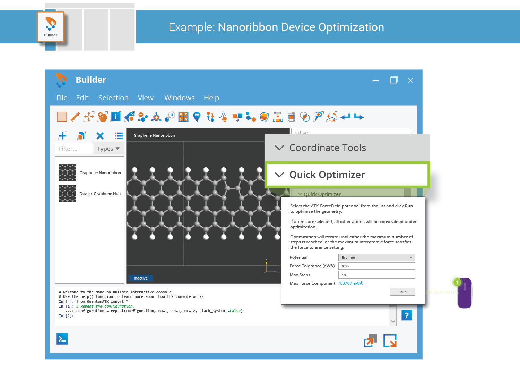
Task: Select the Device: Graphene Nan thumbnail item
Action: 68,194
